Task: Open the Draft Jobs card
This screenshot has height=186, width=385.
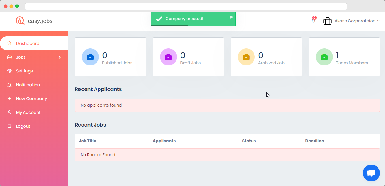Action: pyautogui.click(x=188, y=57)
